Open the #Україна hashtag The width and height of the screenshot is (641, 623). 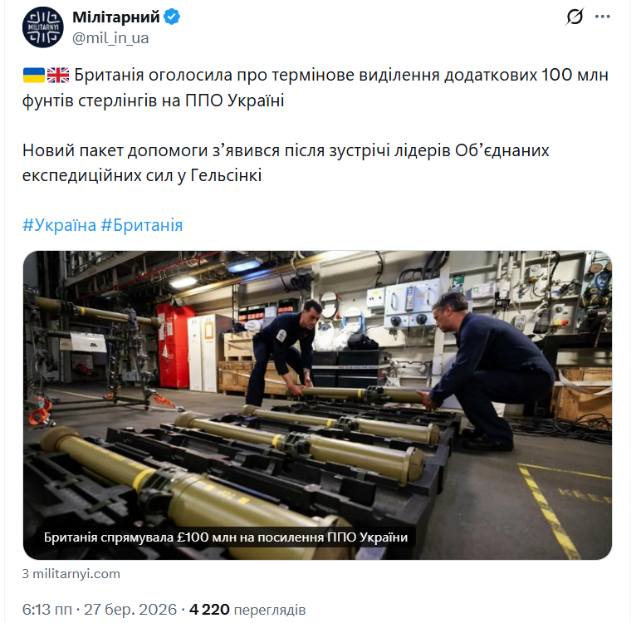[59, 225]
